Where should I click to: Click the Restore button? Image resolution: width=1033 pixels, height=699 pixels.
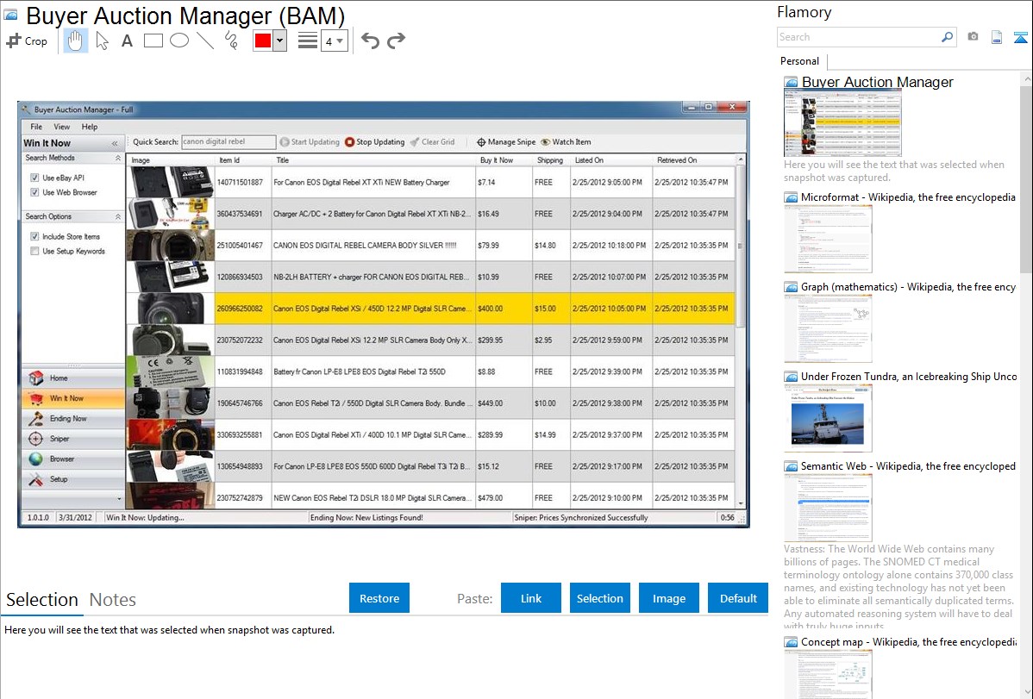click(x=379, y=598)
